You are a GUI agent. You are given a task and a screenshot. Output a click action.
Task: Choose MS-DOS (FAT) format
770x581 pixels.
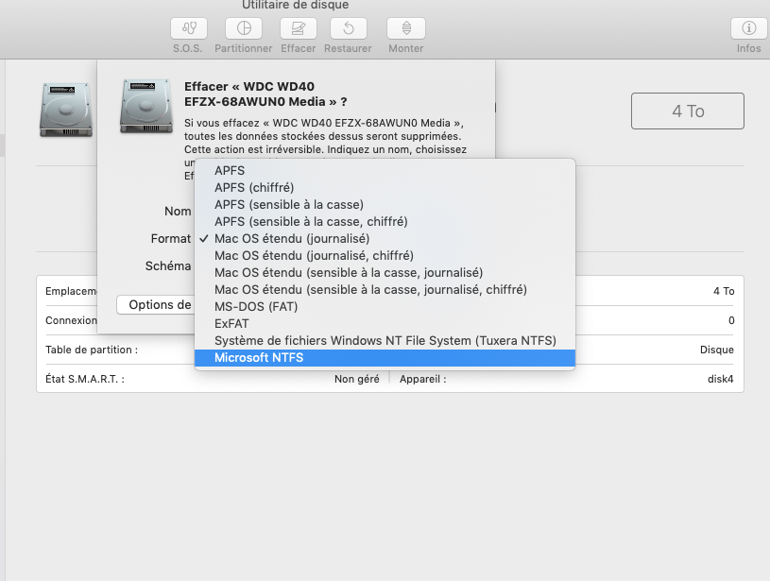click(x=385, y=306)
